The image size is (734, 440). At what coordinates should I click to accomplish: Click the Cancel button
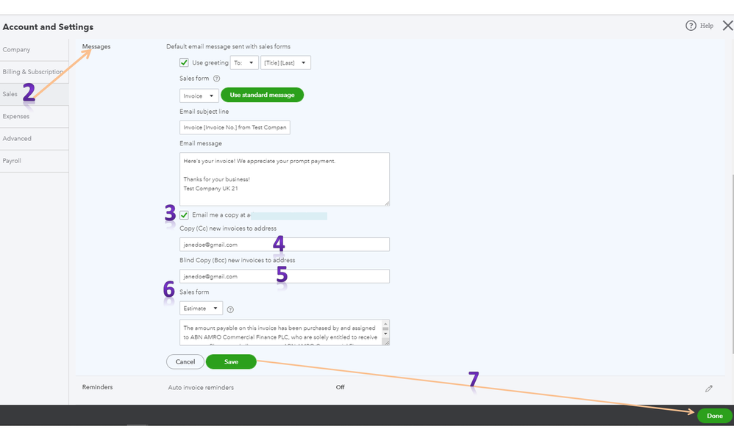click(185, 361)
